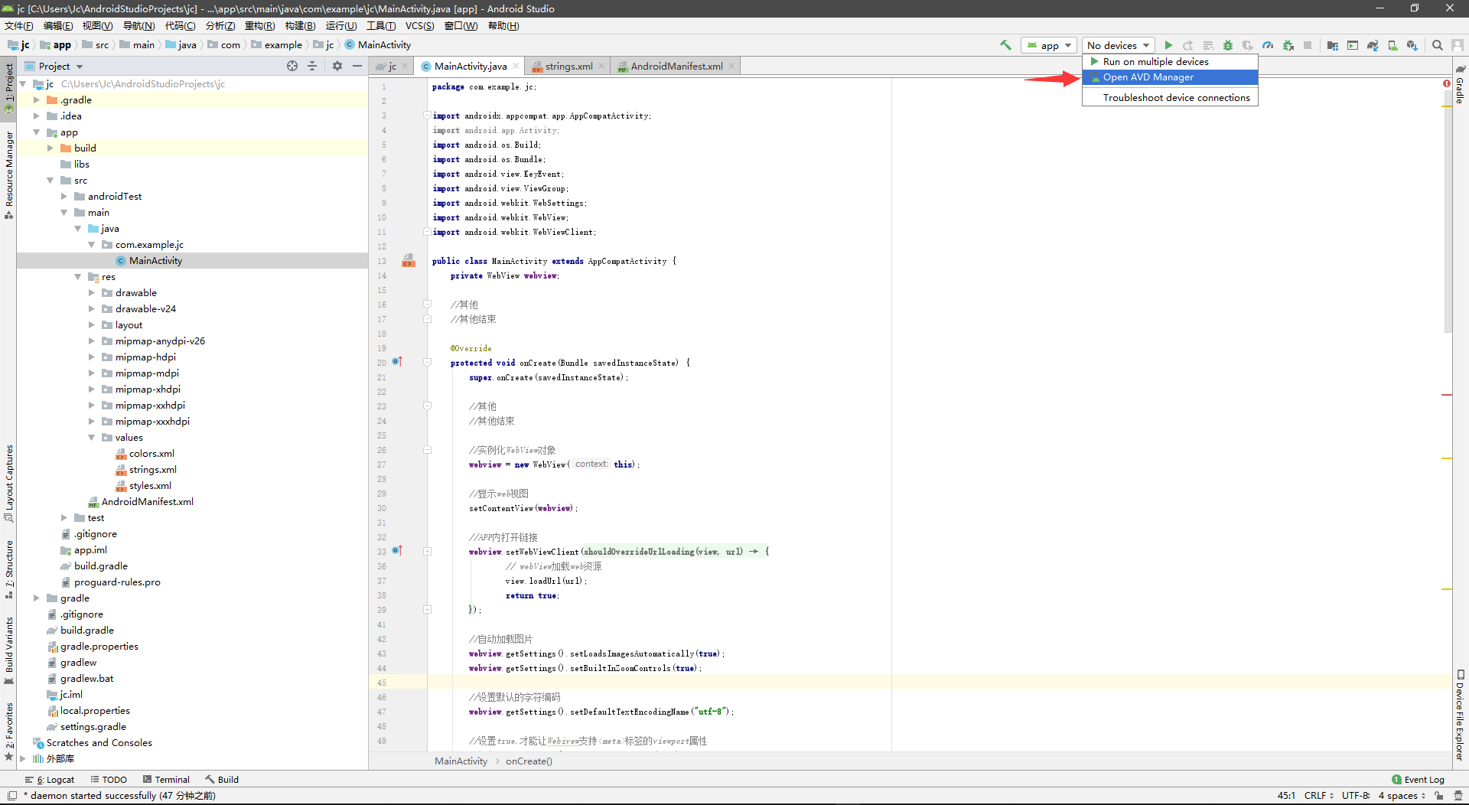Toggle the Layout Captures side panel
Screen dimensions: 1469x805
(x=9, y=484)
